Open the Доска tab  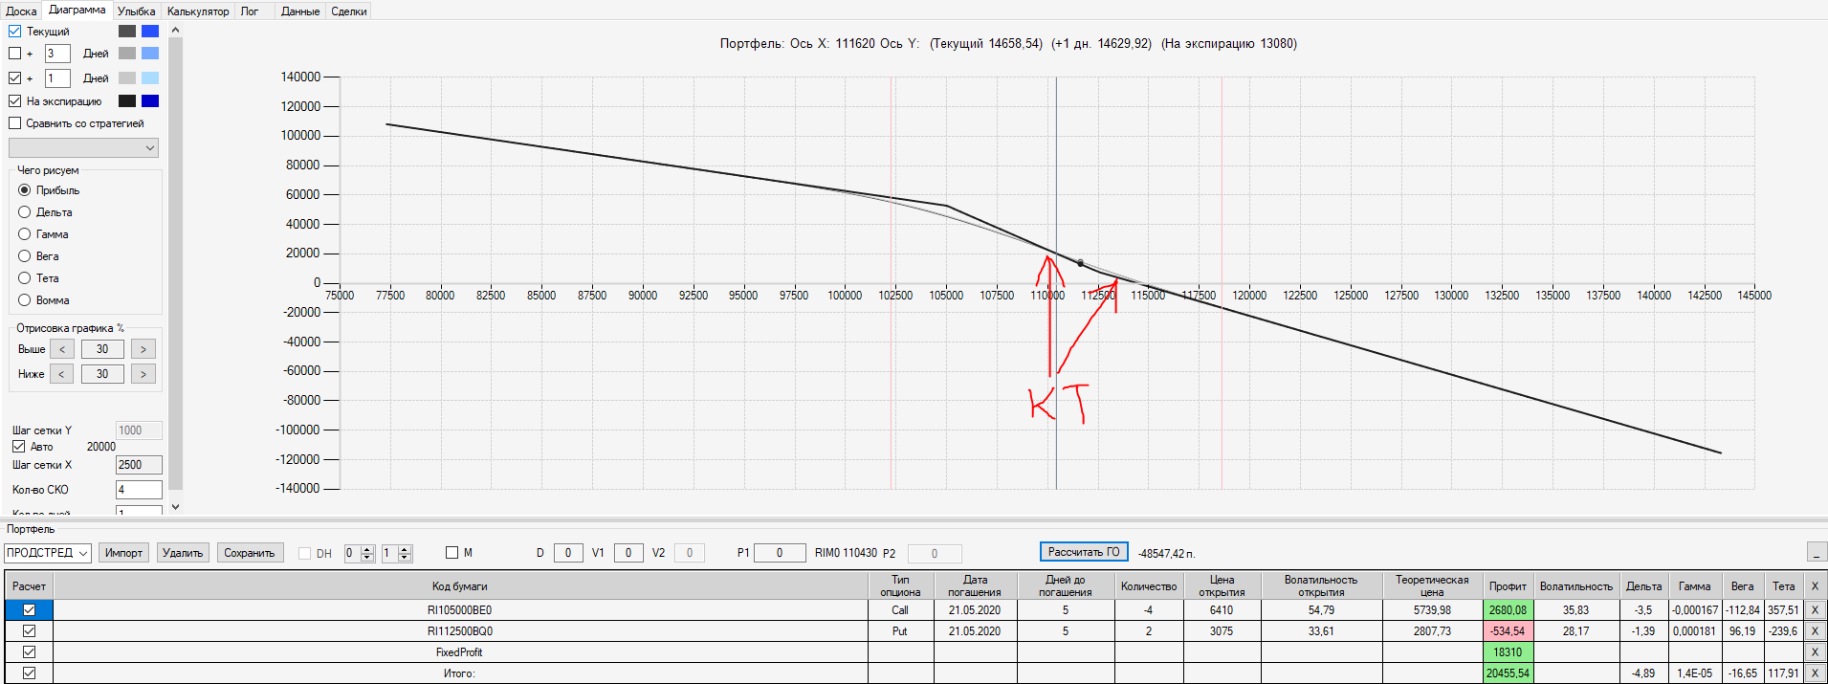21,11
